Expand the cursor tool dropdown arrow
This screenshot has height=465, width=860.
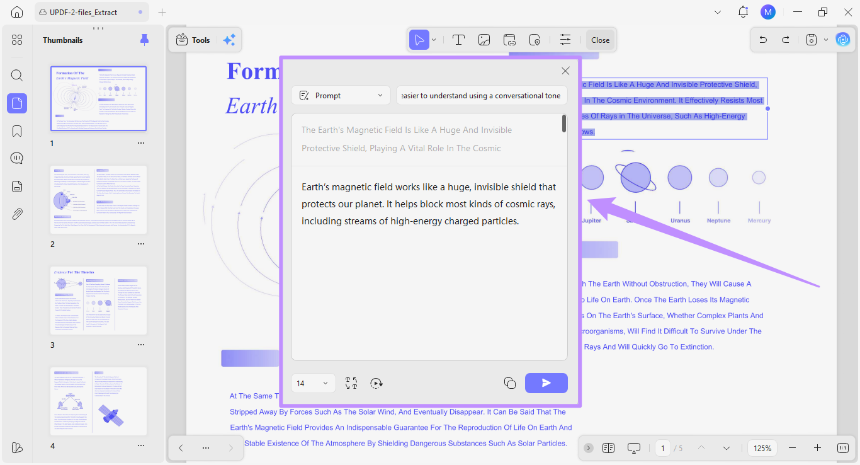click(x=434, y=40)
